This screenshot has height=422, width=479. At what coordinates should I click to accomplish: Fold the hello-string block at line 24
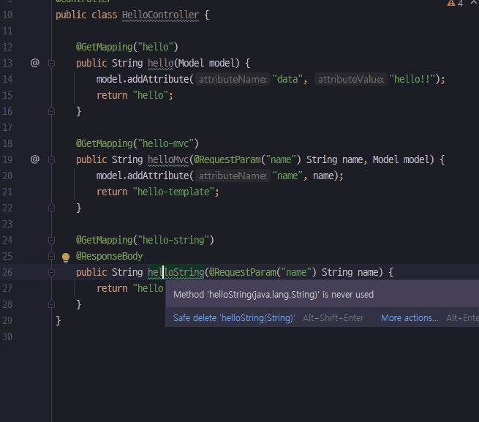pos(51,240)
